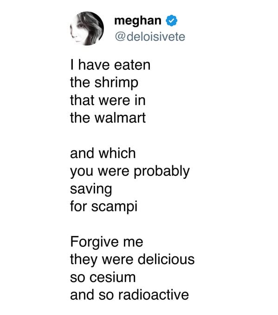Click the line "and which"
The image size is (278, 315).
103,153
